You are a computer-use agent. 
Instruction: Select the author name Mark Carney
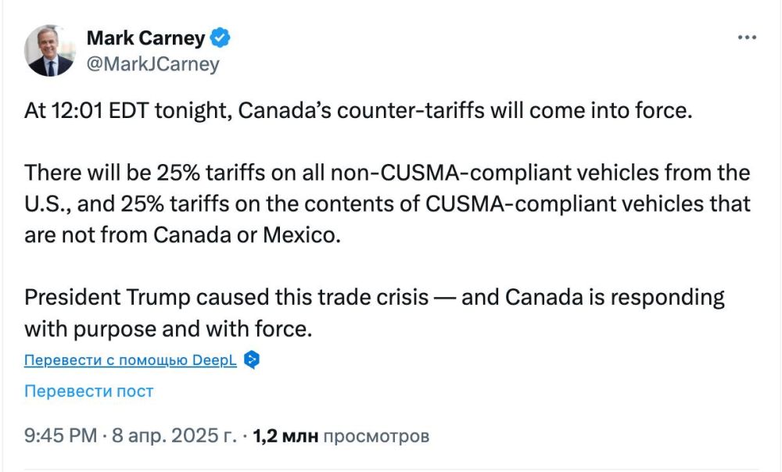[149, 37]
